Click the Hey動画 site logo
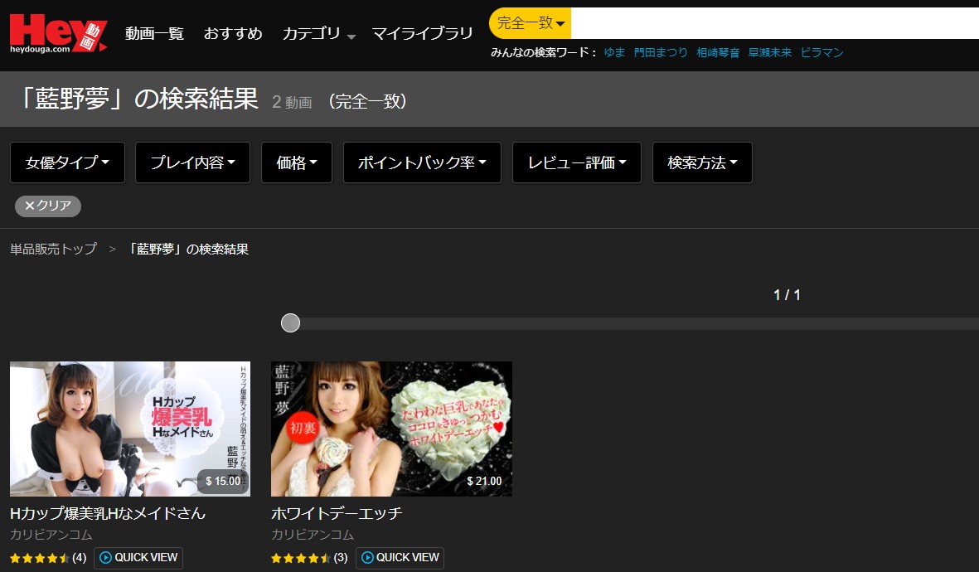Viewport: 979px width, 572px height. click(58, 33)
